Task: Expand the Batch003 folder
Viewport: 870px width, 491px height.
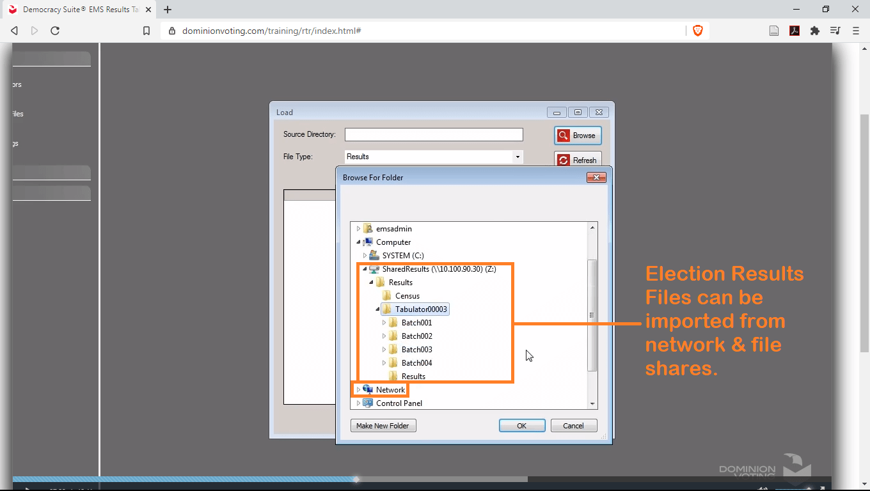Action: pos(384,350)
